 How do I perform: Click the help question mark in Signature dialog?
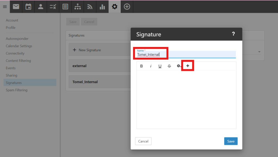pos(233,34)
